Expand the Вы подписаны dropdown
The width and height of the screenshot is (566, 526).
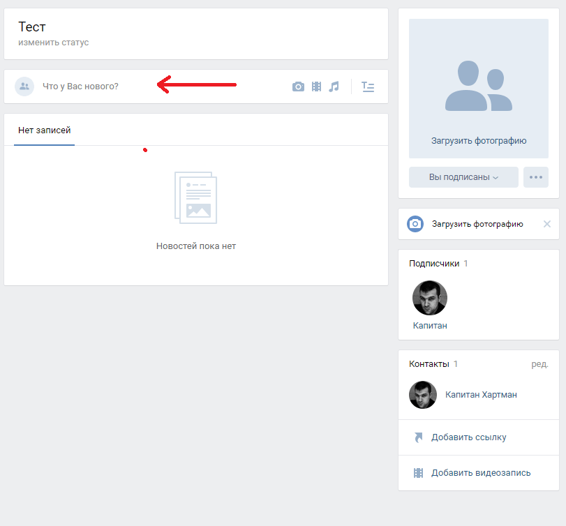tap(463, 177)
